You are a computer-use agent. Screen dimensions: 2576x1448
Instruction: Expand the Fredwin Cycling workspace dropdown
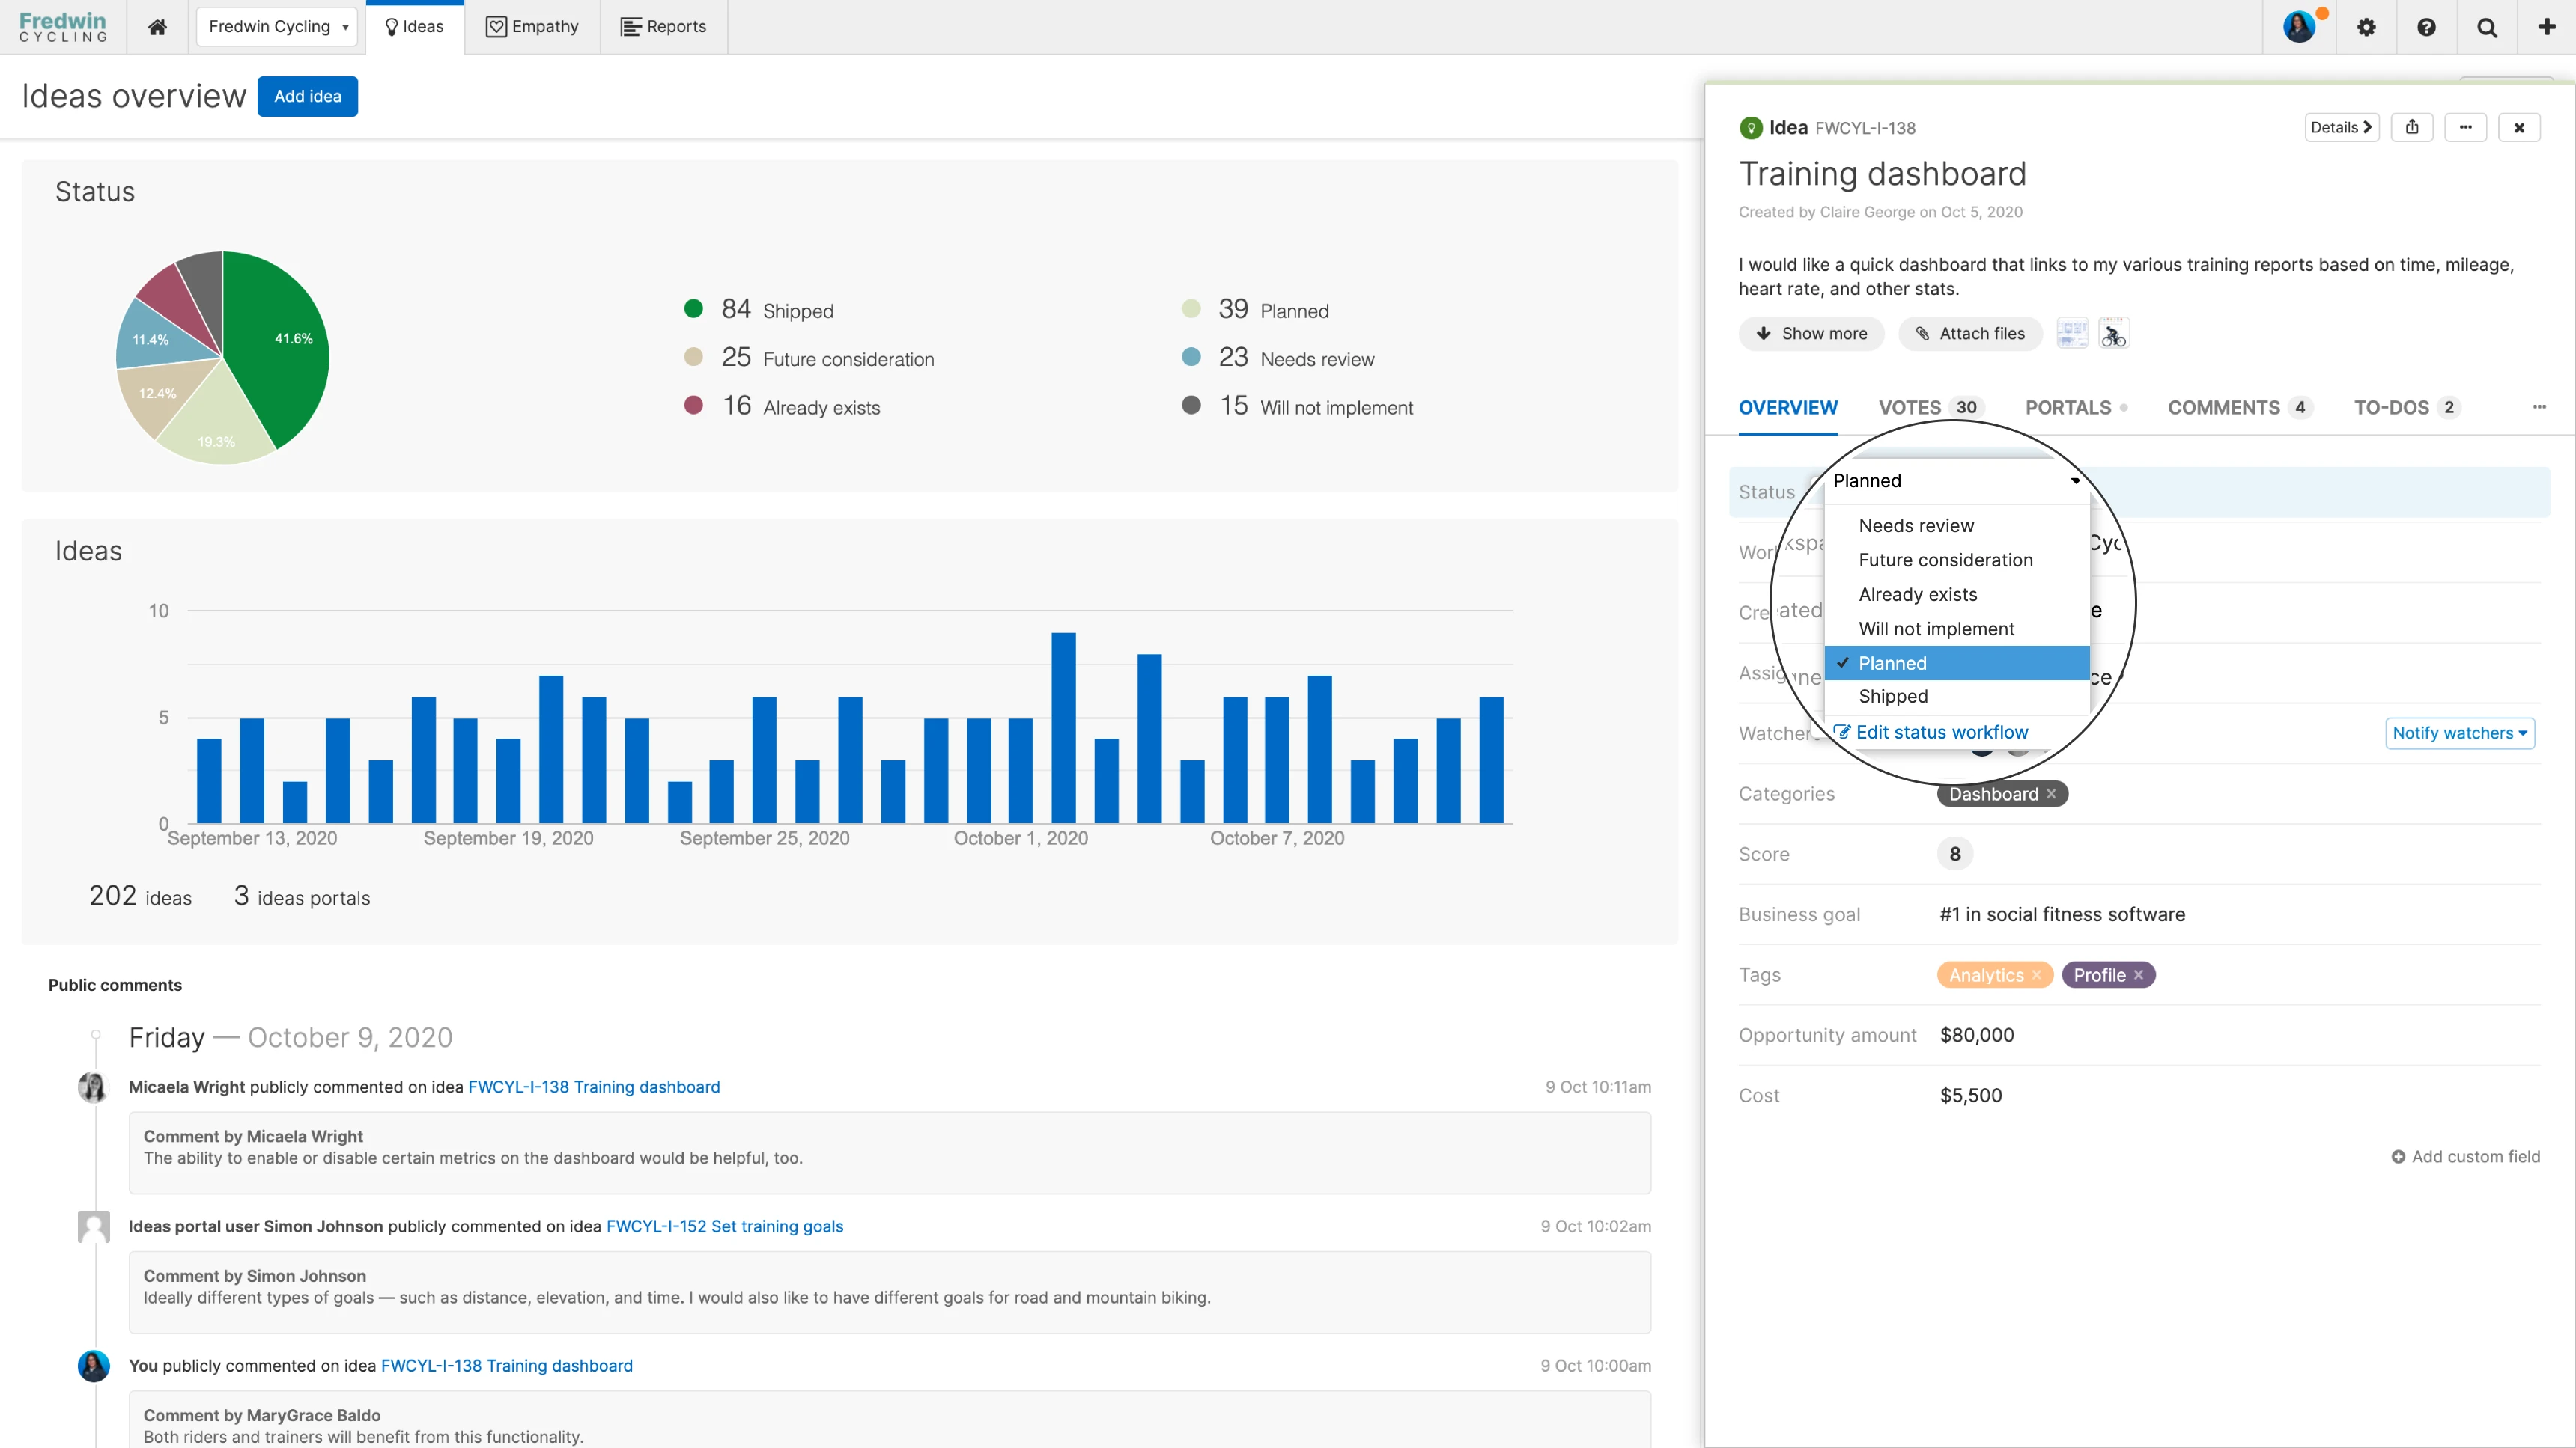pos(277,27)
